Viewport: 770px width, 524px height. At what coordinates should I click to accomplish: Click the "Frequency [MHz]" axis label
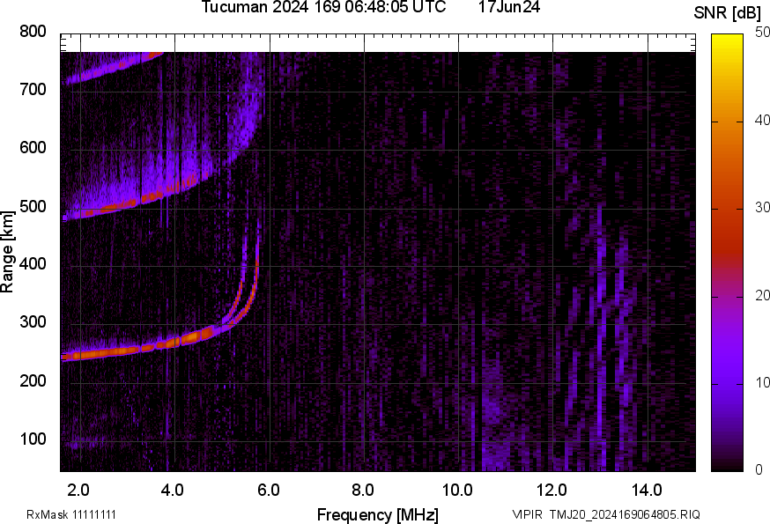378,515
